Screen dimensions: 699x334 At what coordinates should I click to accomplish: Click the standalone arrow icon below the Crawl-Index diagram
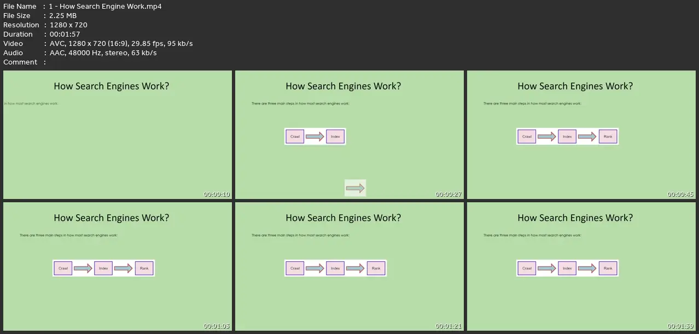(x=355, y=188)
